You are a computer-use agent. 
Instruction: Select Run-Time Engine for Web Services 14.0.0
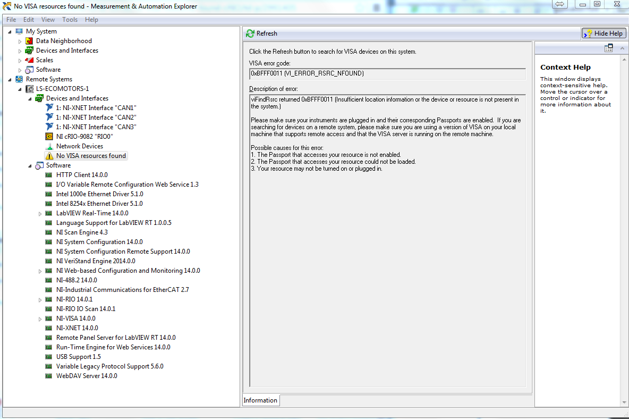coord(113,347)
